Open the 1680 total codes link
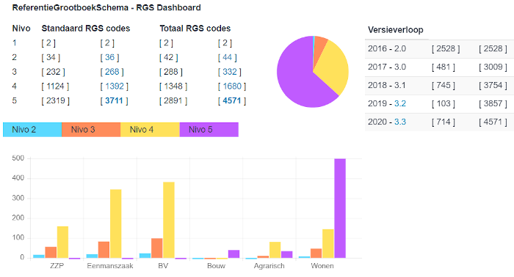Screen dimensions: 514x277 click(x=232, y=86)
